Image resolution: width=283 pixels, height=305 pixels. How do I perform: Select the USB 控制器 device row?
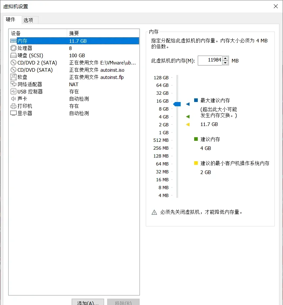pos(74,91)
